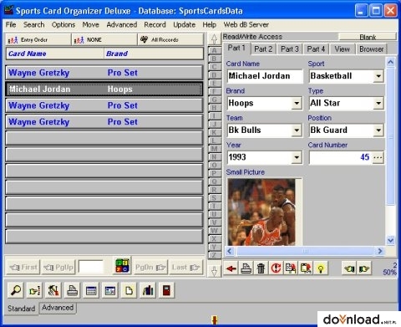The width and height of the screenshot is (401, 327).
Task: Click the colorful grid icon between PgUp and PgDn
Action: tap(123, 266)
